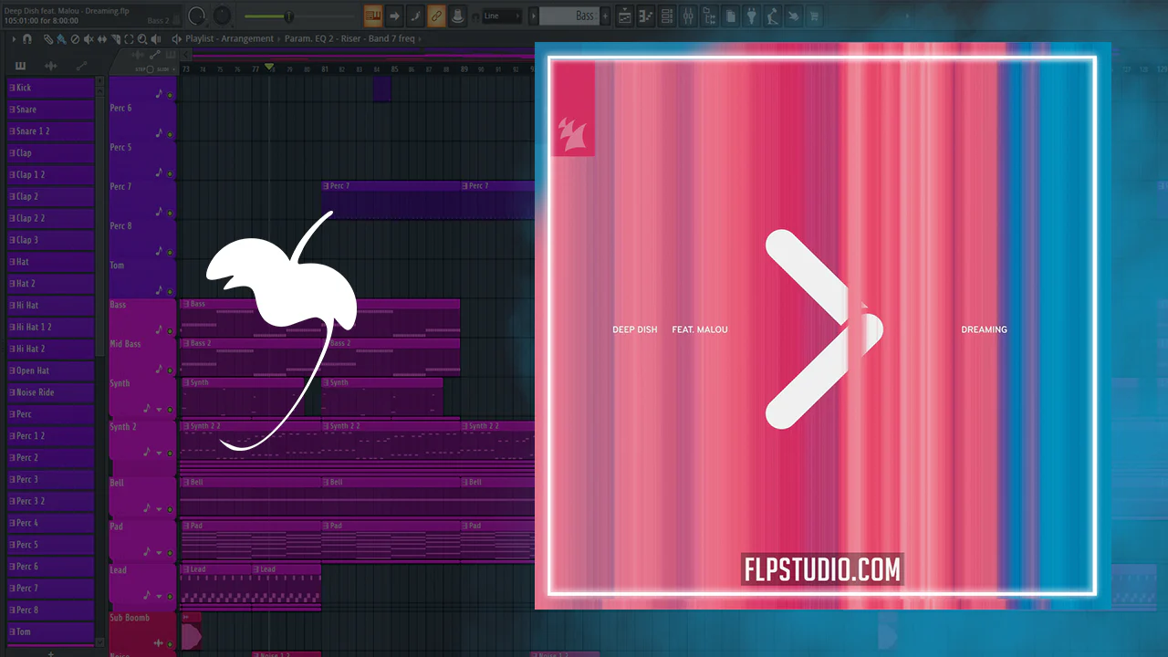
Task: Select Snare 1 2 in the picker
Action: click(x=51, y=131)
